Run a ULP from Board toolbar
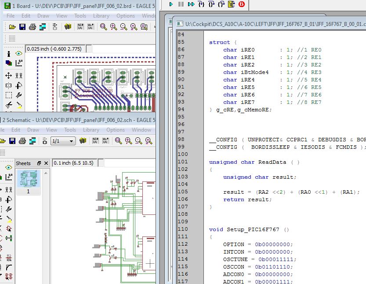Viewport: 366px width, 284px height. point(91,27)
